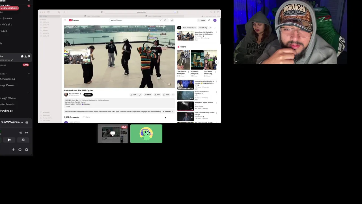Viewport: 362px width, 204px height.
Task: Open Discord server name dropdown arrow
Action: pyautogui.click(x=29, y=1)
